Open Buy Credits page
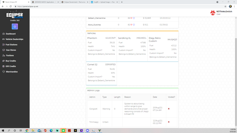237x133 pixels. 11,61
